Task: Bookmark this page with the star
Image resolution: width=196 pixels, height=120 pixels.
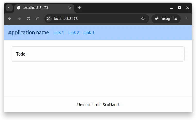Action: tap(143, 19)
